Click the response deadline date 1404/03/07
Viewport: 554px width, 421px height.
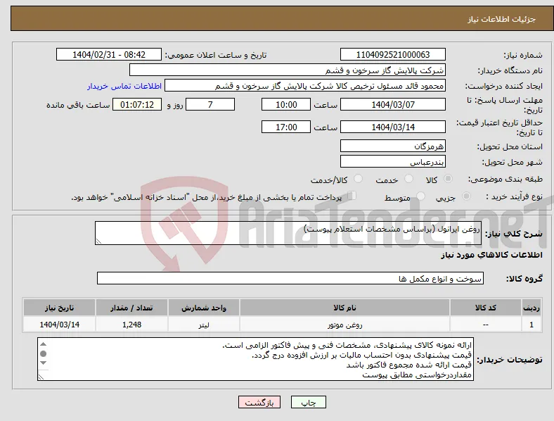pyautogui.click(x=392, y=104)
